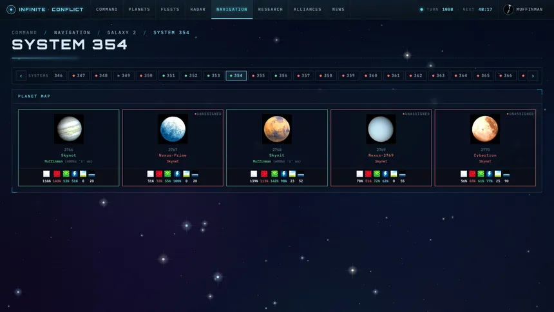The image size is (554, 312).
Task: Click the Galaxy 2 breadcrumb link
Action: click(x=122, y=32)
